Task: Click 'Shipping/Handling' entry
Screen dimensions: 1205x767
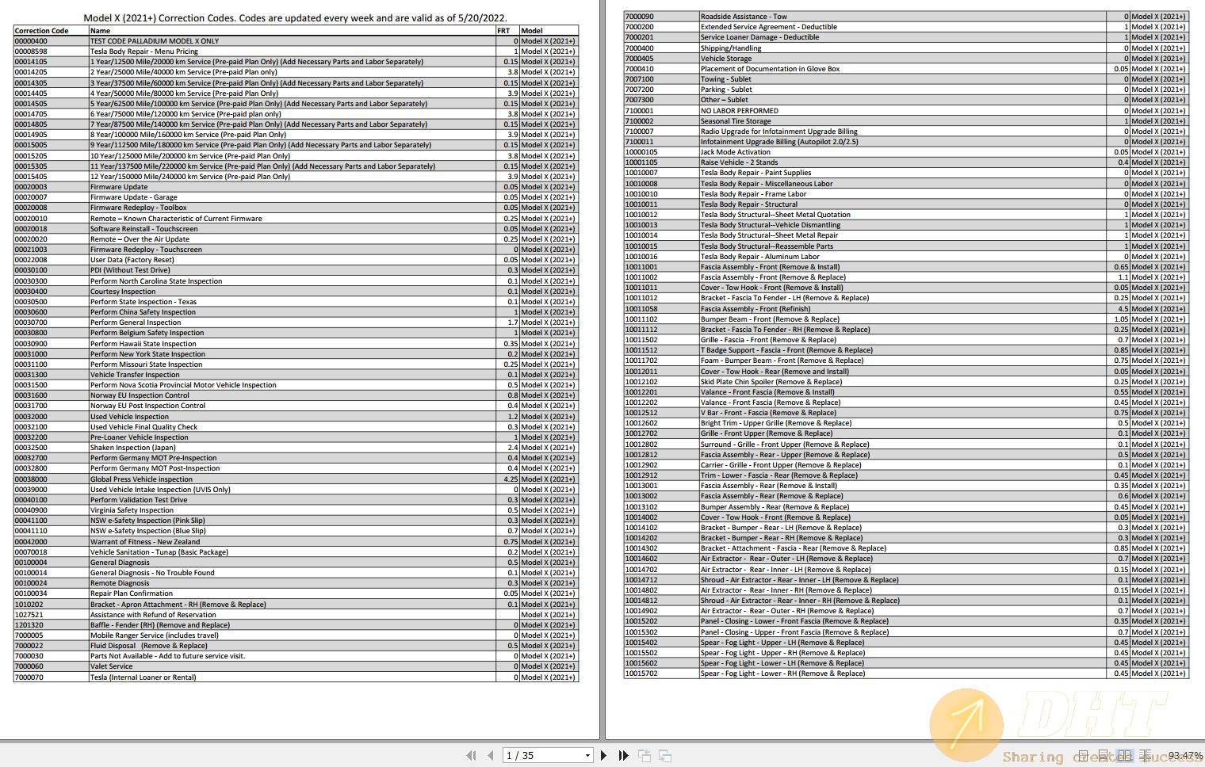Action: point(731,48)
